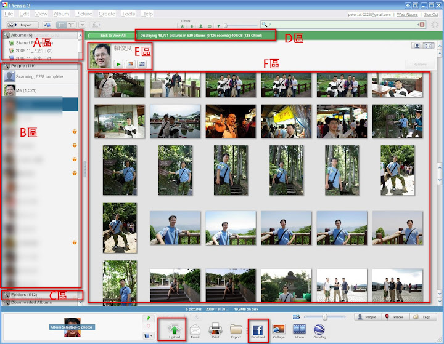Viewport: 444px width, 344px height.
Task: Open the folder view options dropdown arrow
Action: pos(82,25)
